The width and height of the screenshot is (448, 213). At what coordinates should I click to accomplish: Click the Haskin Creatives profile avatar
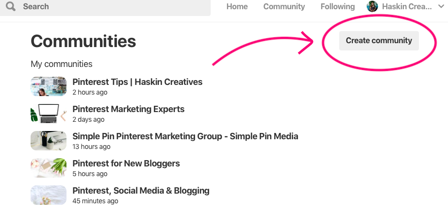point(372,6)
